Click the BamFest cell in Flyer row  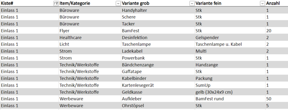[x=158, y=31]
